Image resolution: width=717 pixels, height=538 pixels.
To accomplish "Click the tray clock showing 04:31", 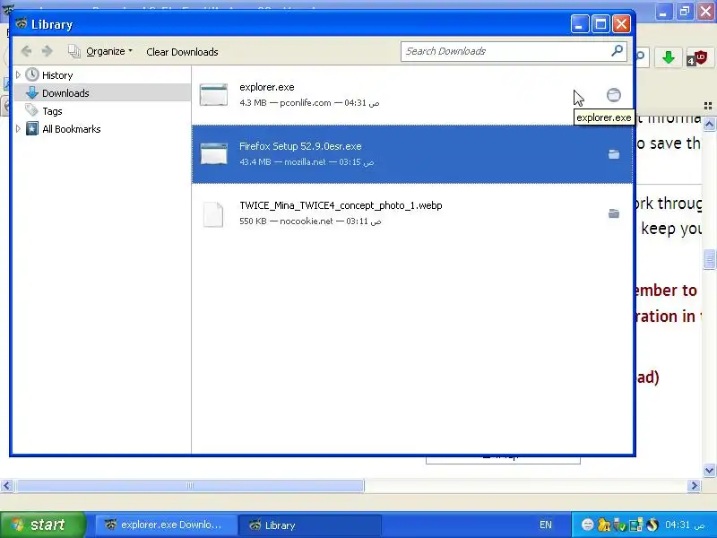I will pos(684,525).
